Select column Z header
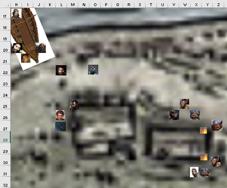Image resolution: width=227 pixels, height=188 pixels. click(219, 5)
